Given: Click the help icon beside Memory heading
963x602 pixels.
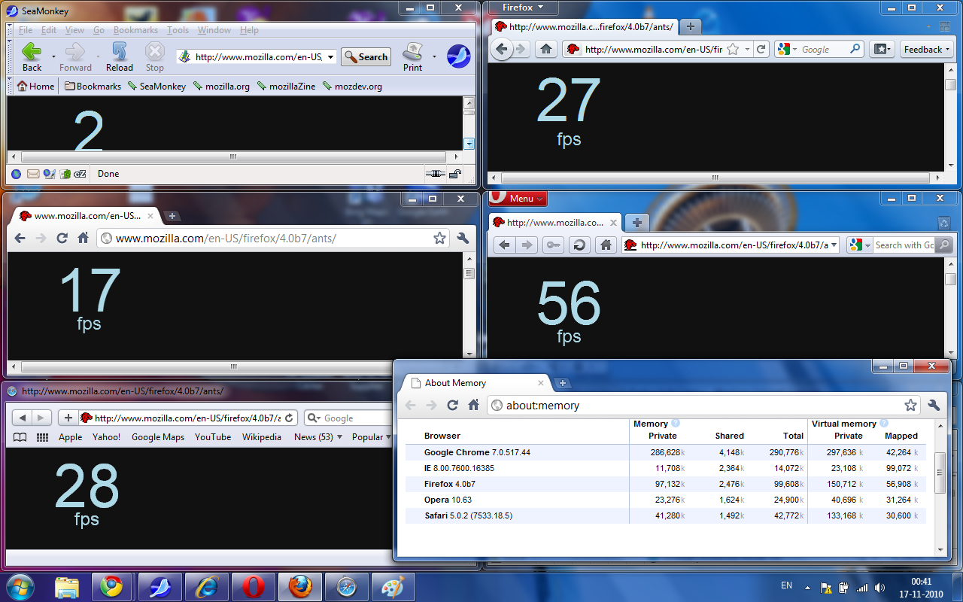Looking at the screenshot, I should [676, 424].
